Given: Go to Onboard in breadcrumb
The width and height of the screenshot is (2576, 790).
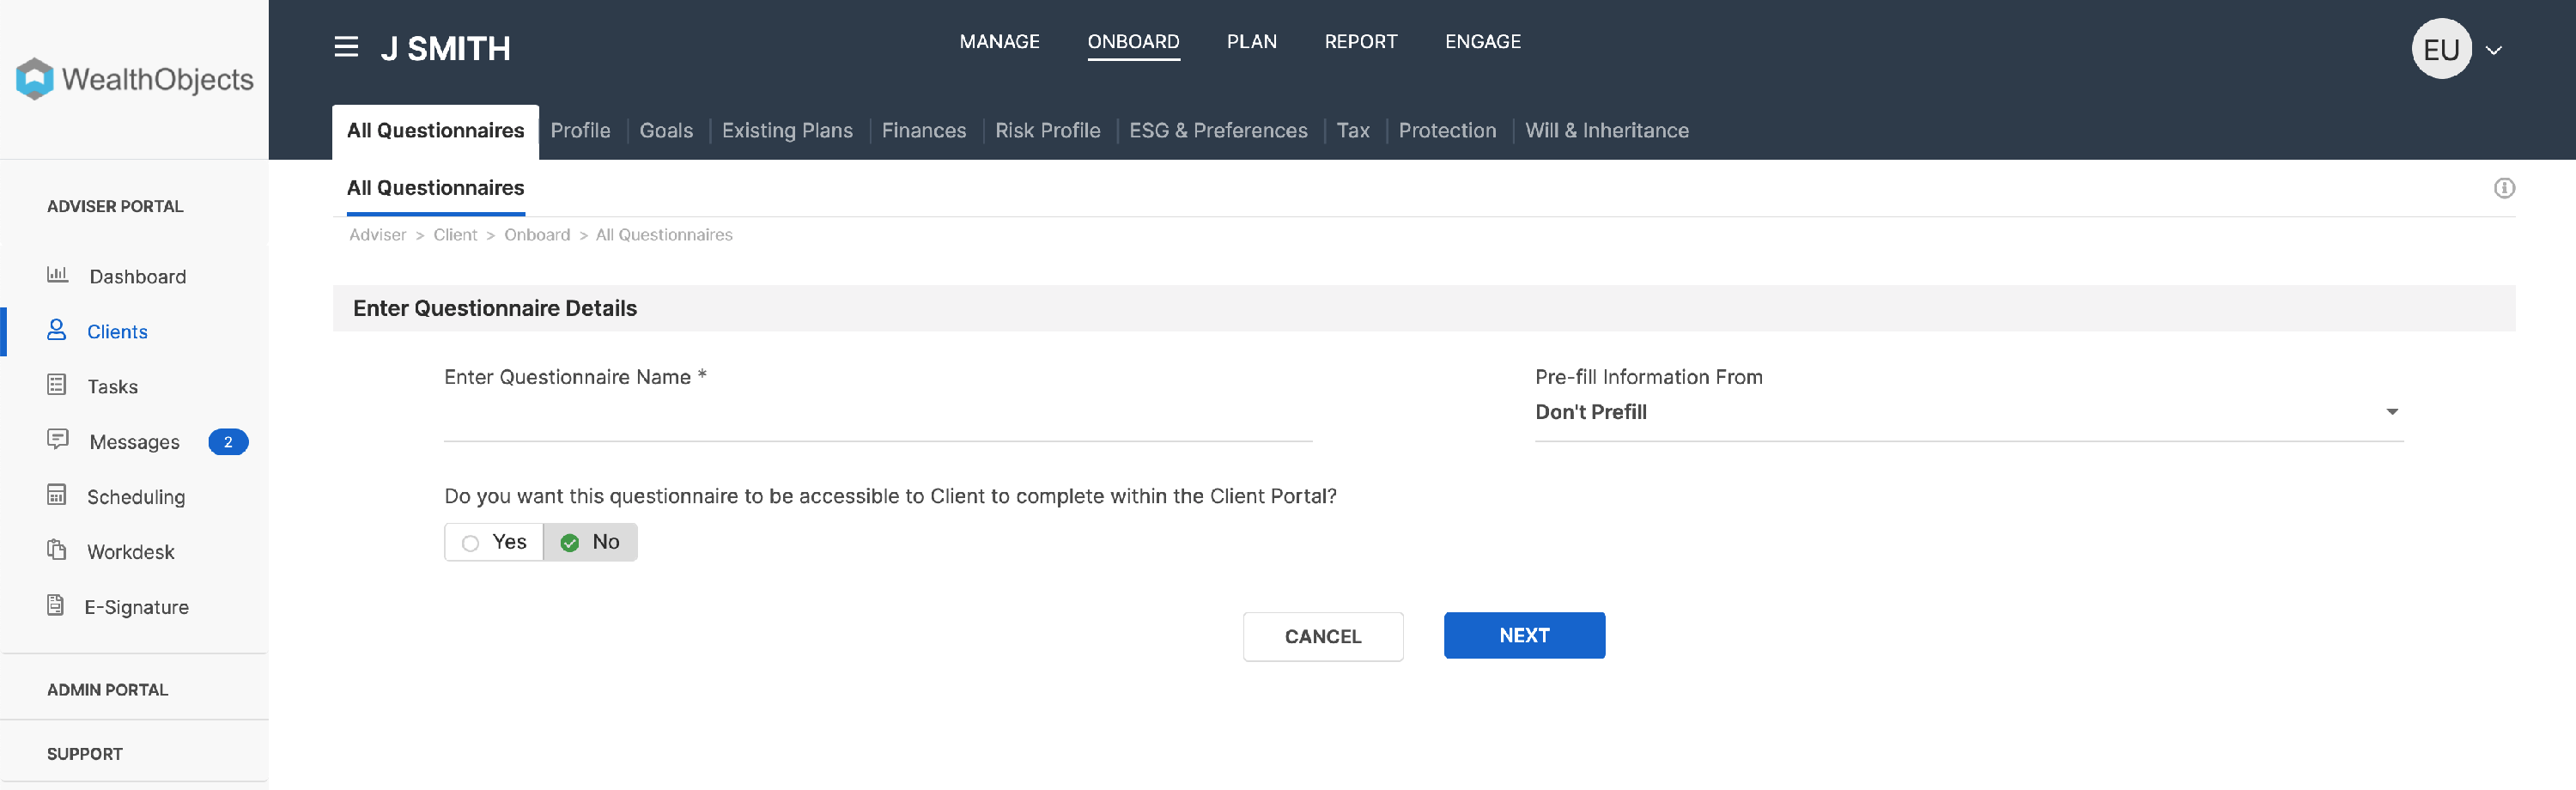Looking at the screenshot, I should pos(537,235).
